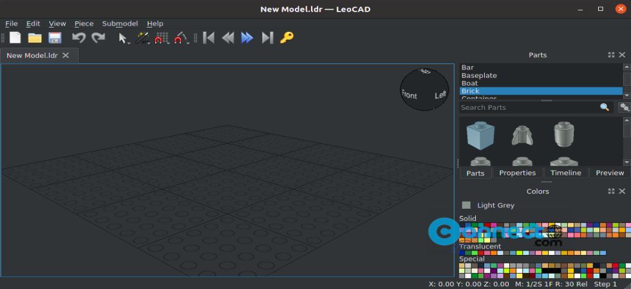This screenshot has height=289, width=631.
Task: Pick the Light Grey current color swatch
Action: click(x=466, y=206)
